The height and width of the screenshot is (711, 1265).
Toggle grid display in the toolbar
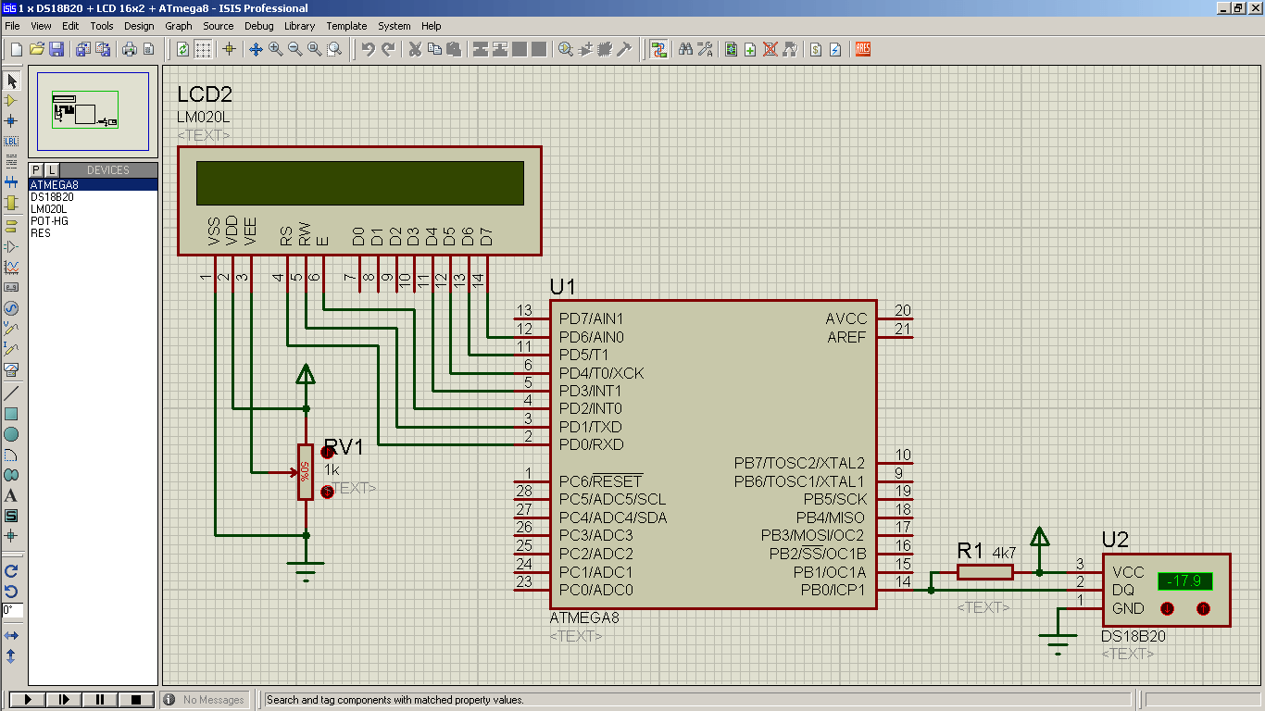203,49
